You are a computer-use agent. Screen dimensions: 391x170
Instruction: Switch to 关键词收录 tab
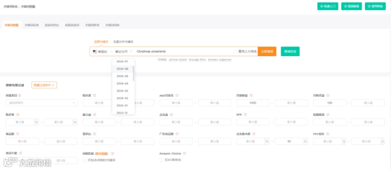click(x=92, y=25)
